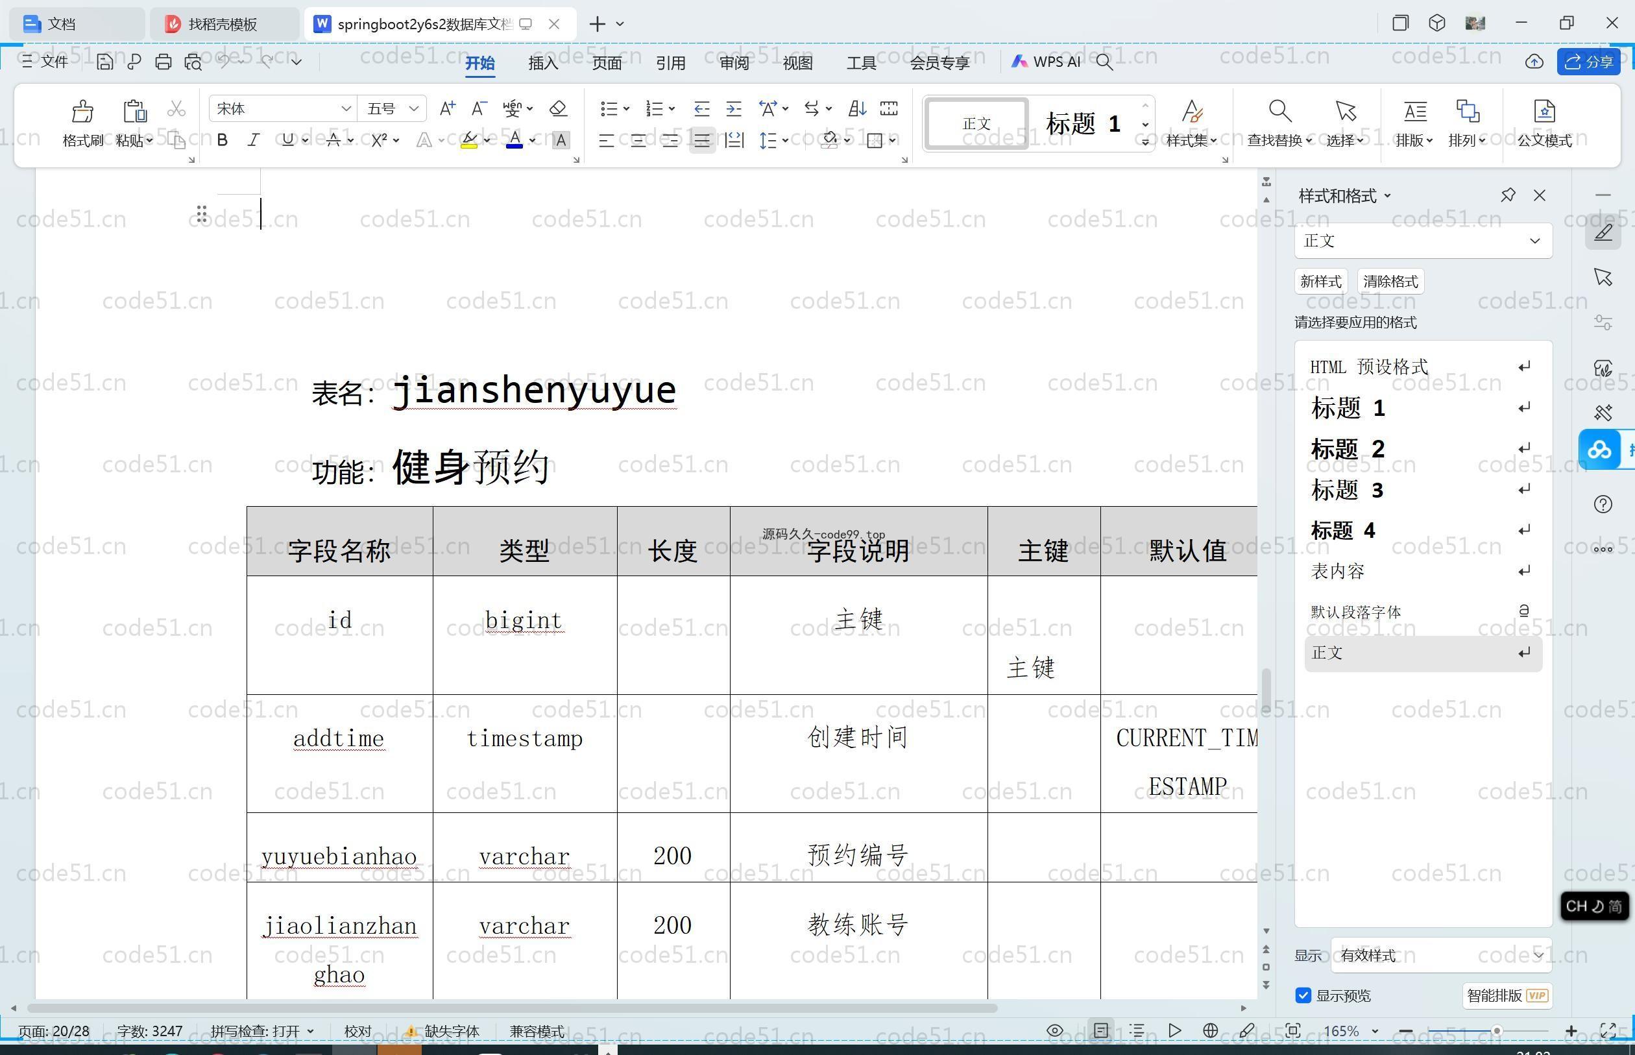Expand the styles gallery more arrow
This screenshot has width=1635, height=1055.
(x=1145, y=142)
